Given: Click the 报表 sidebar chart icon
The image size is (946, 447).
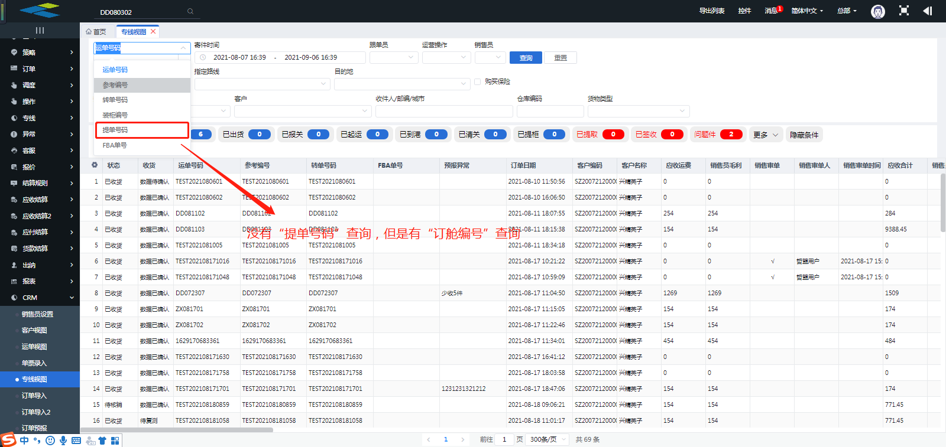Looking at the screenshot, I should [14, 281].
